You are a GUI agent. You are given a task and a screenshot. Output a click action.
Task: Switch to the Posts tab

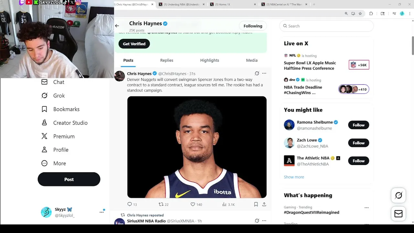tap(128, 61)
